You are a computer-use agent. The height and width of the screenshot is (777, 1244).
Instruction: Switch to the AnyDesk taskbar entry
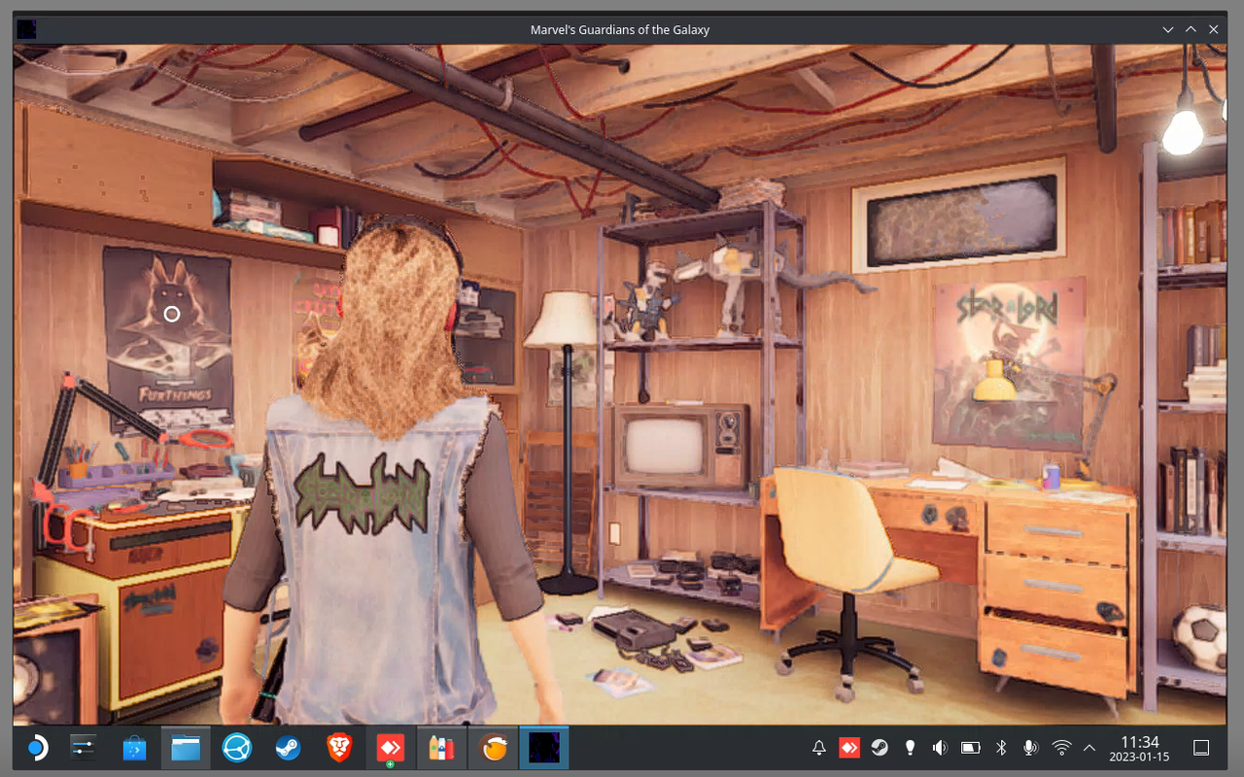(391, 748)
